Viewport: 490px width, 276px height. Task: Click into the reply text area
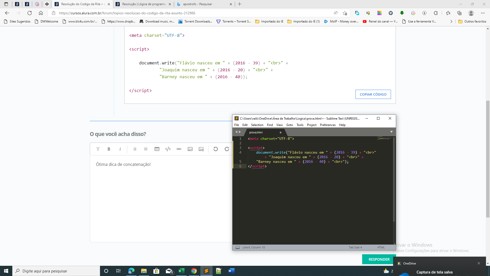pyautogui.click(x=161, y=199)
